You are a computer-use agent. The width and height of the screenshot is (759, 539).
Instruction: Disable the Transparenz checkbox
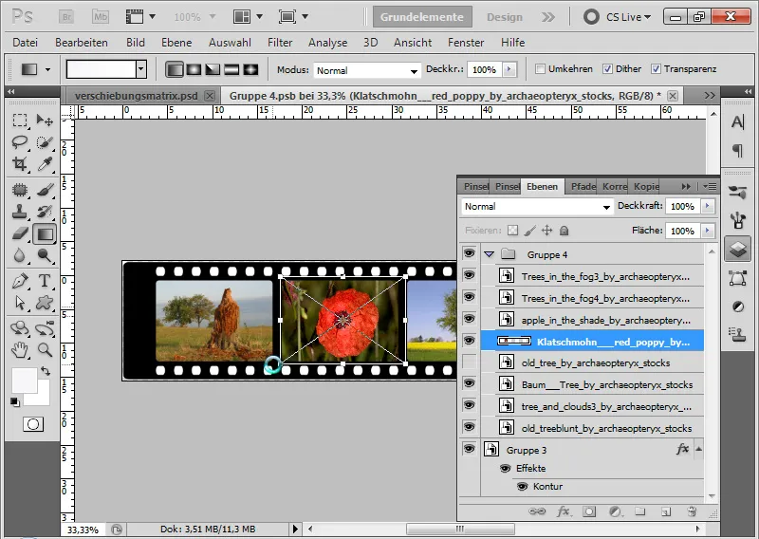pos(656,68)
